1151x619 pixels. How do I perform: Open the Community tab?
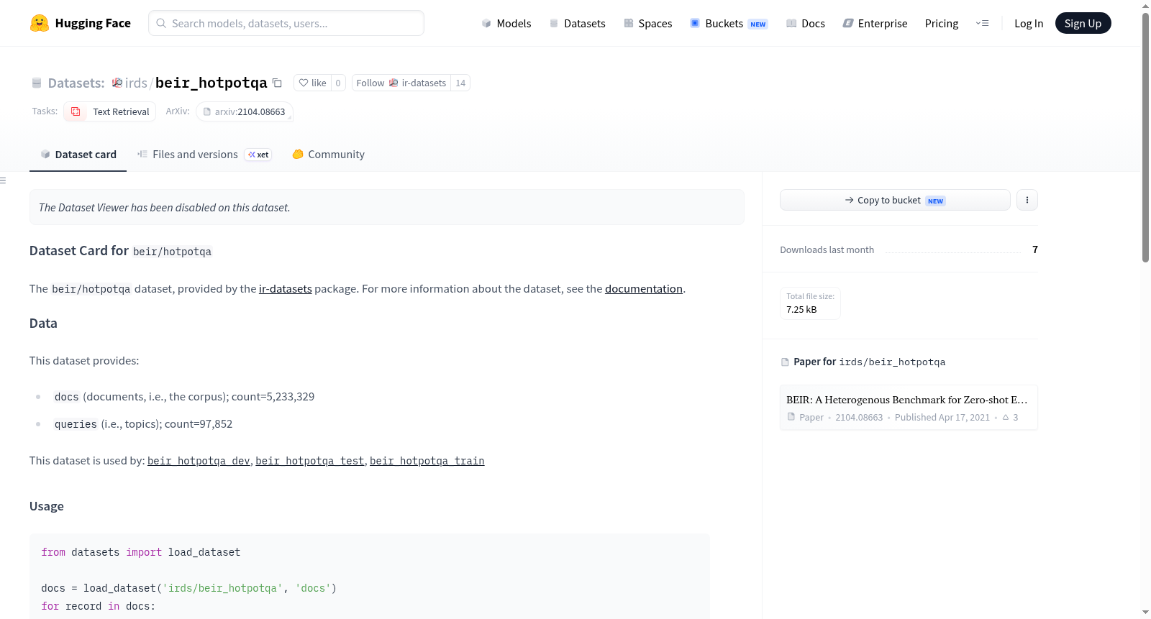pos(328,155)
